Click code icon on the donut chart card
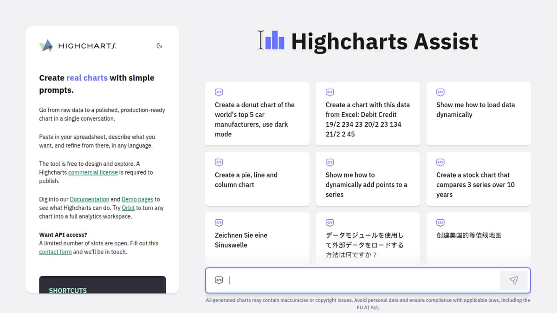The image size is (557, 313). 219,92
